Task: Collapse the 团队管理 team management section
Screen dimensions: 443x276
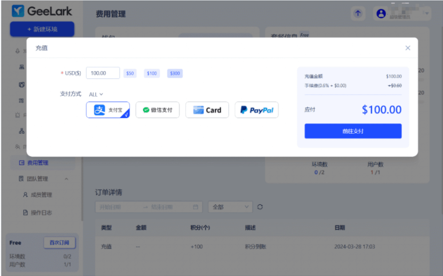Action: tap(67, 179)
